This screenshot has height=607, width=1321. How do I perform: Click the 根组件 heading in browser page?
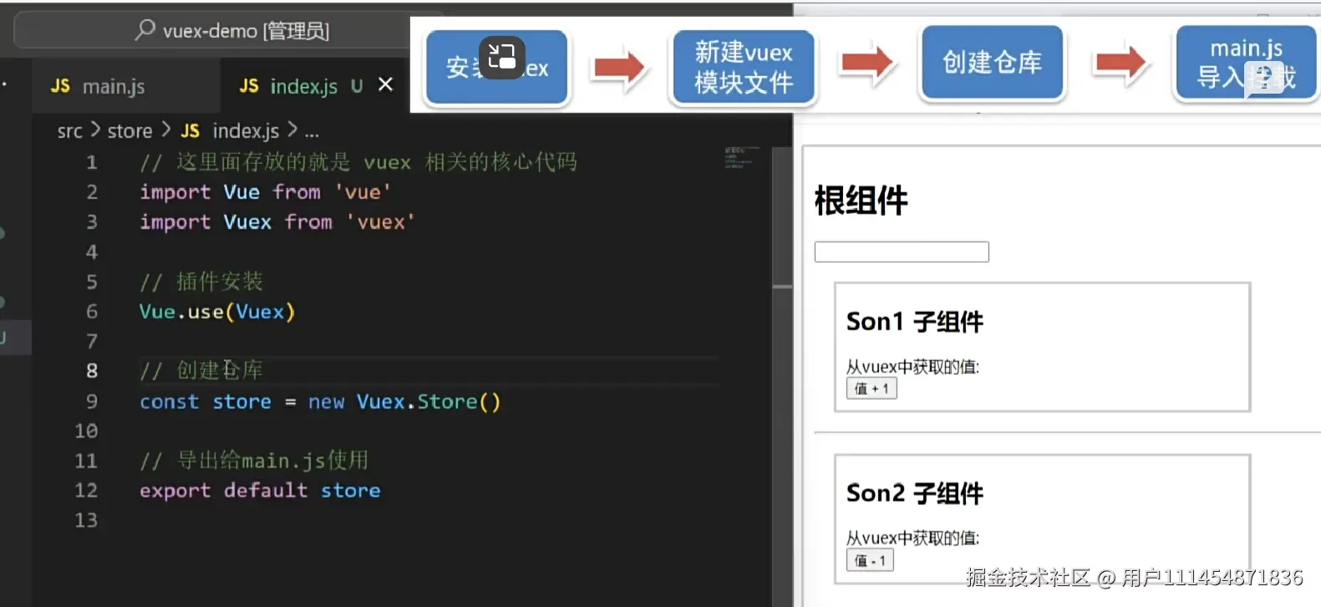coord(861,201)
